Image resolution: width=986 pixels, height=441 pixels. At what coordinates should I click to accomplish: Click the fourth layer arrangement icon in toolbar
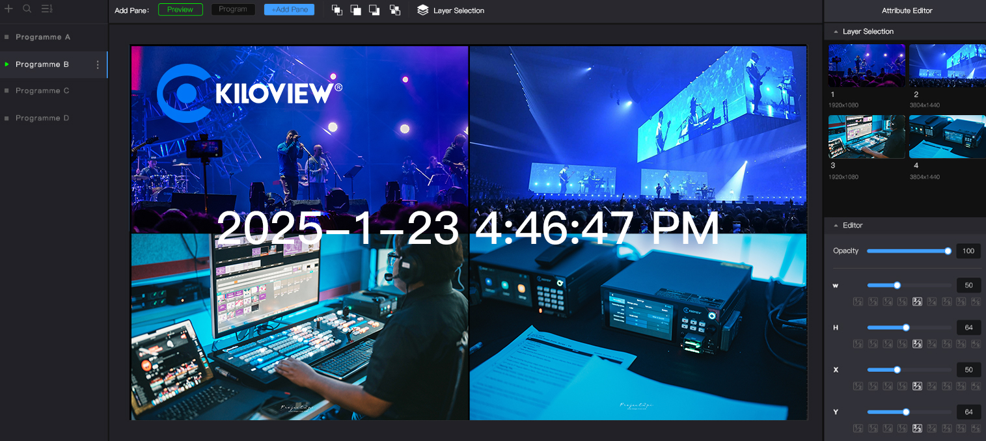coord(394,10)
